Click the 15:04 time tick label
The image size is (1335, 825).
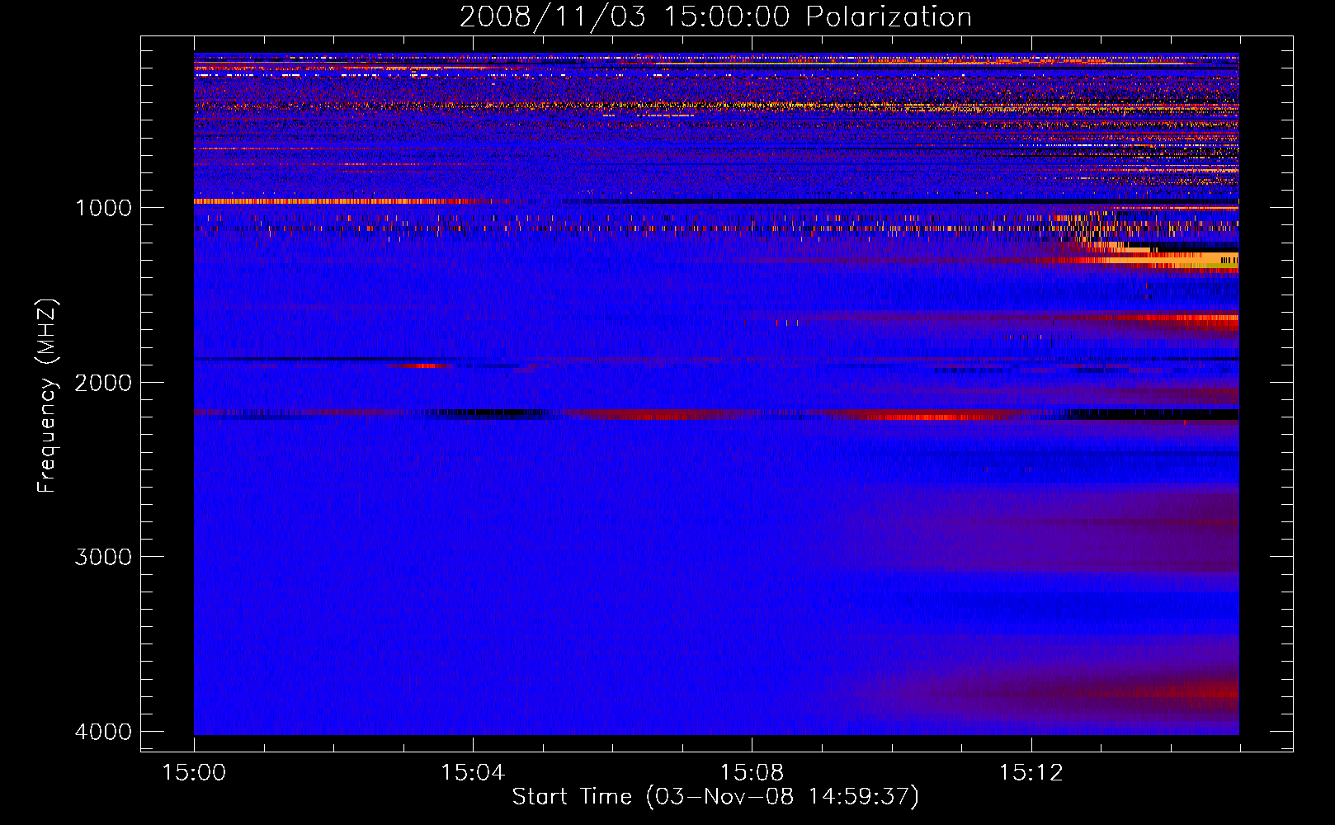[473, 773]
